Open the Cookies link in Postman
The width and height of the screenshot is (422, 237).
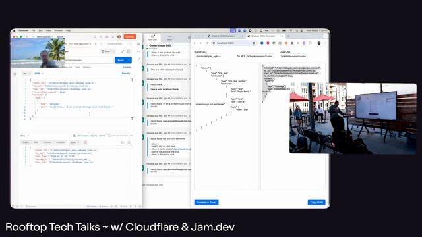127,67
